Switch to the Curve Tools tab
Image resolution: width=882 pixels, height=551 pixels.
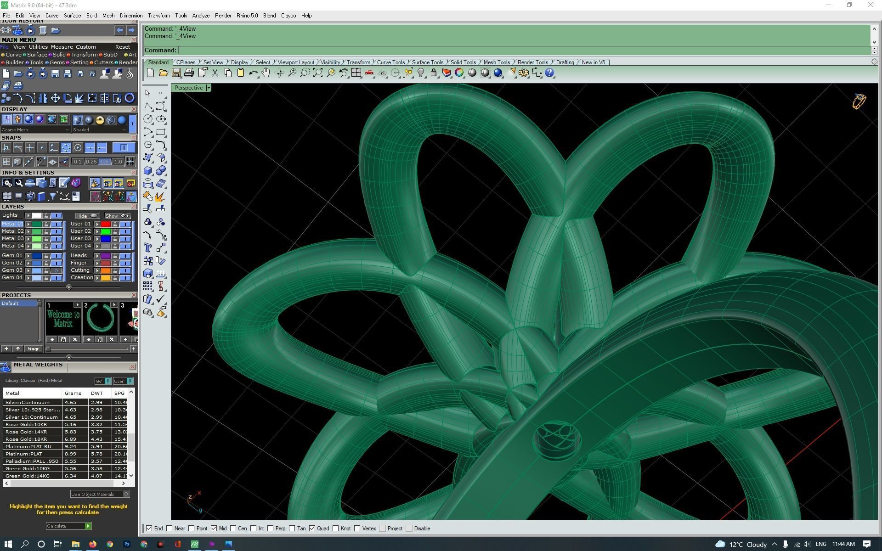[391, 62]
